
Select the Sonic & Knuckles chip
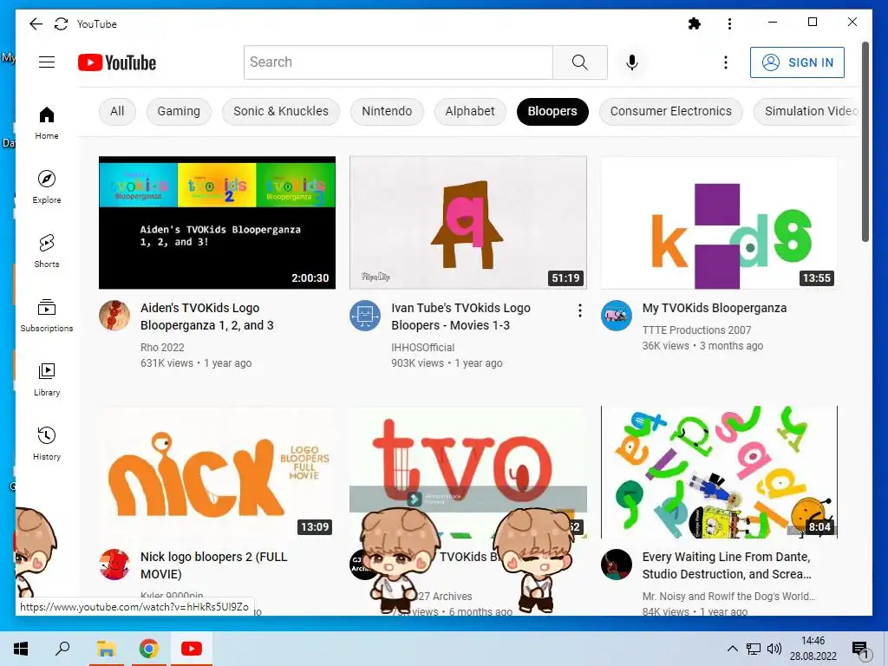point(281,111)
